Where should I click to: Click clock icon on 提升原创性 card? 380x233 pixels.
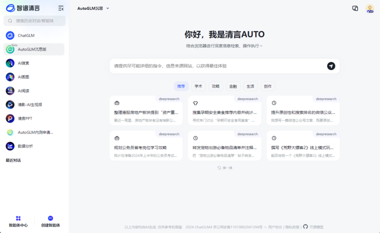coord(274,103)
